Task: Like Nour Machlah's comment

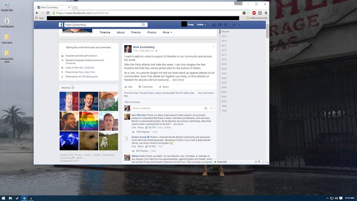Action: tap(134, 127)
